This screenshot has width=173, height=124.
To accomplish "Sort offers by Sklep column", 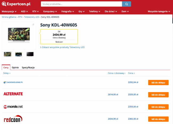I will 7,73.
